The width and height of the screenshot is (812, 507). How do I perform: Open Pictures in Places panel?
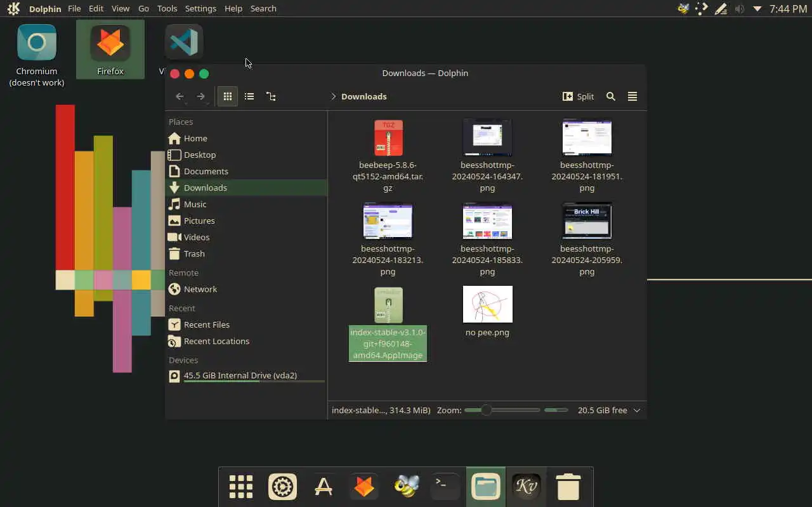pos(246,221)
